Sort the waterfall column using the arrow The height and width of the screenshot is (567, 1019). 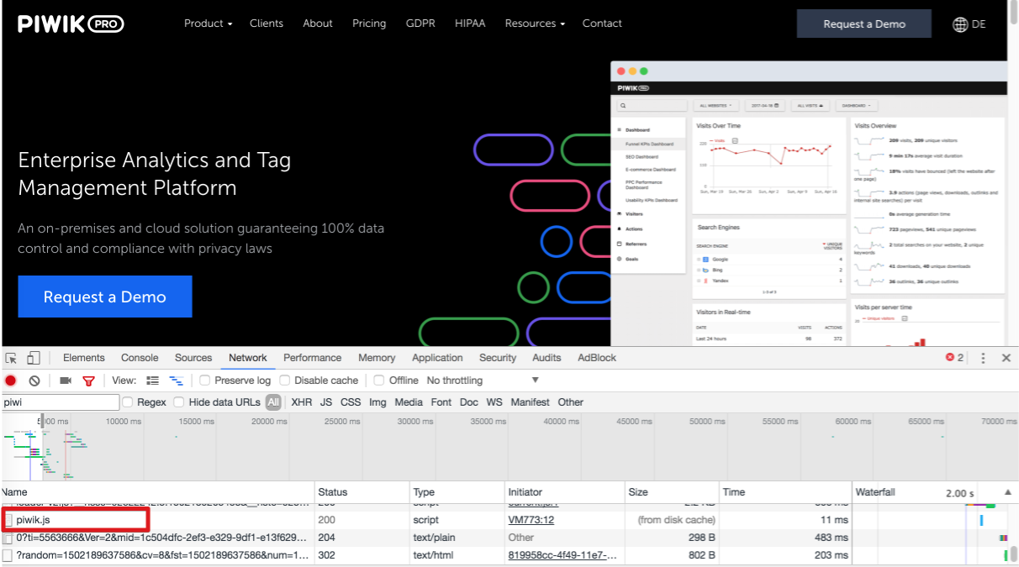[x=1007, y=492]
